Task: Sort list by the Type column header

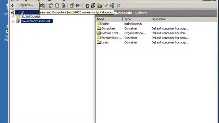Action: click(x=137, y=19)
